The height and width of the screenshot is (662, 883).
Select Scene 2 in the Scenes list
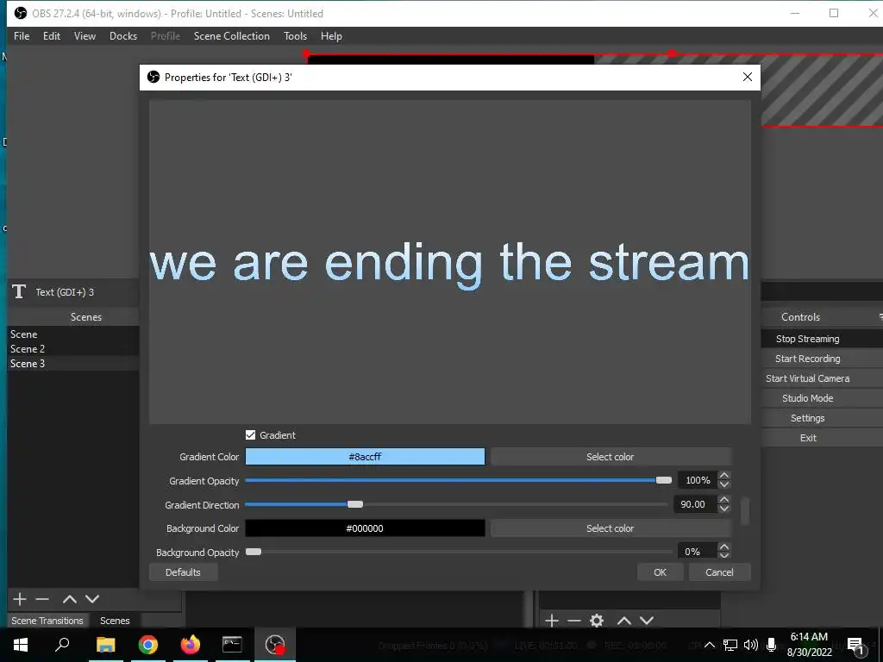72,348
